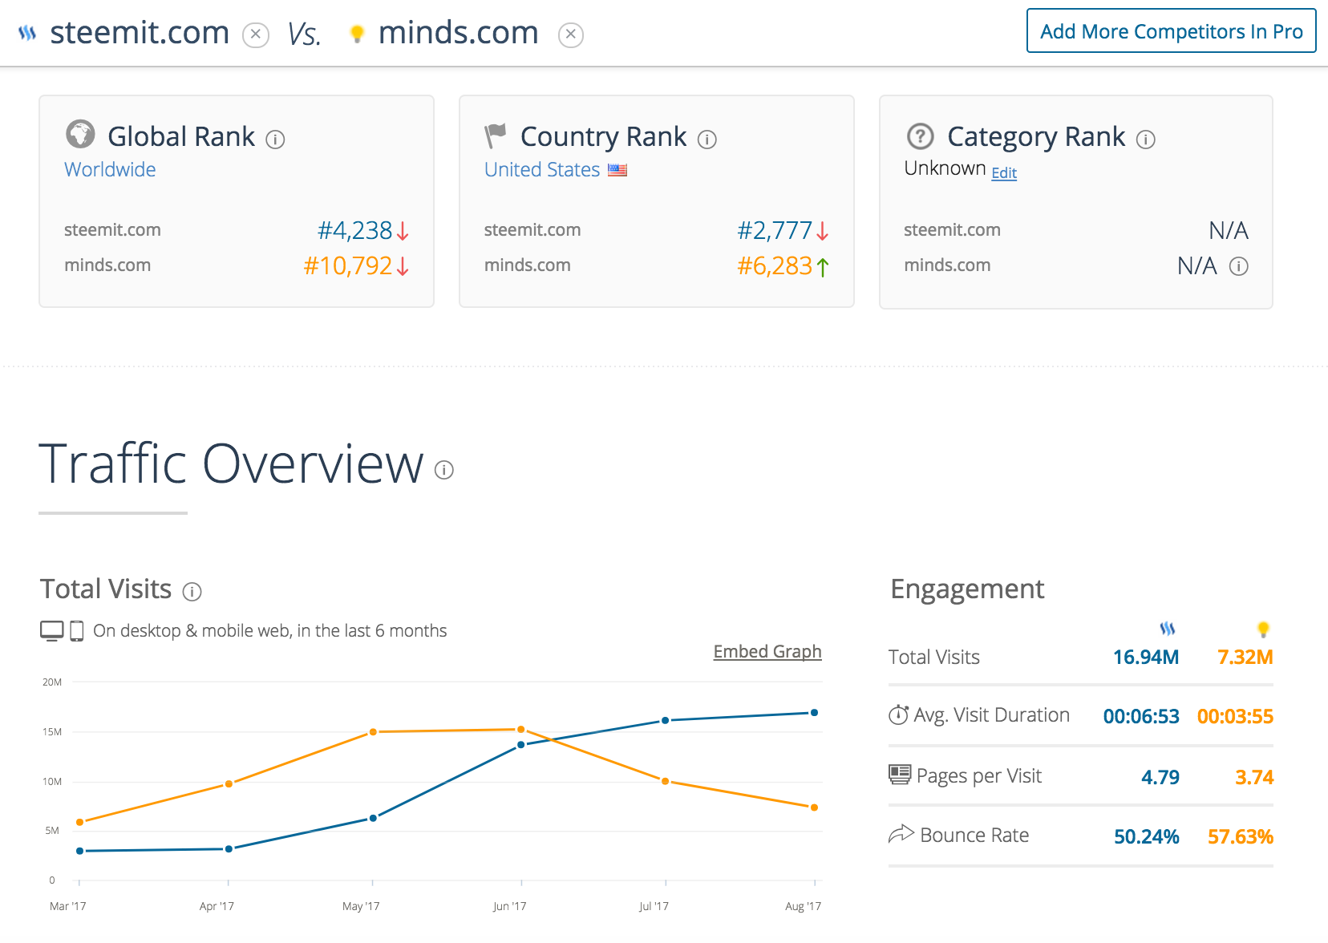Image resolution: width=1328 pixels, height=943 pixels.
Task: Click steemit total visits 16.94M
Action: 1146,657
